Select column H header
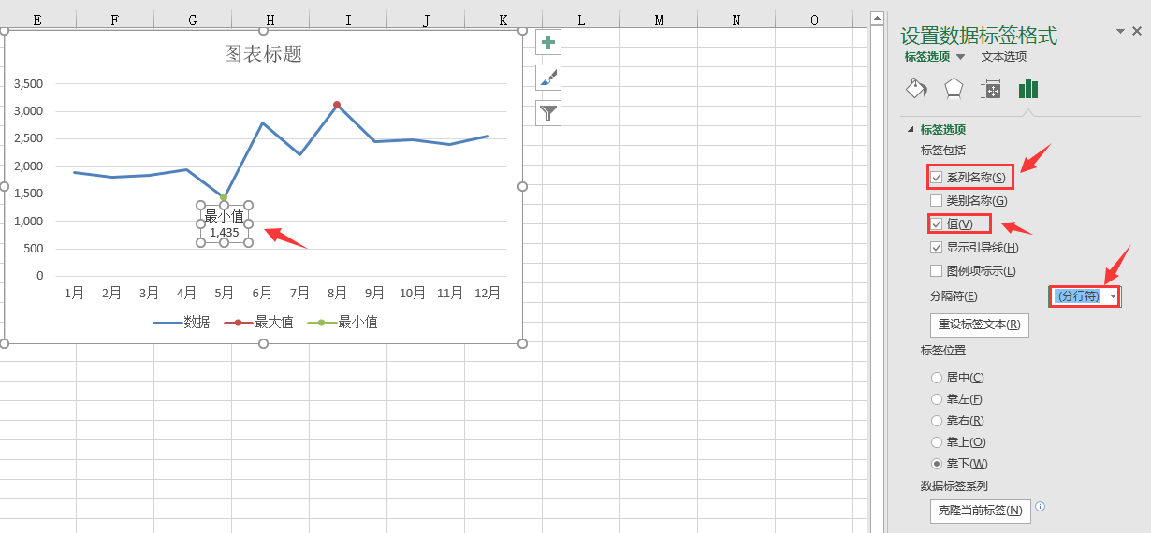1151x533 pixels. (270, 20)
